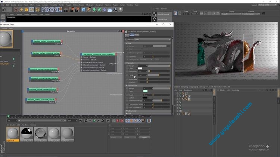Toggle the Y axis lock
The image size is (280, 157).
[x=49, y=10]
